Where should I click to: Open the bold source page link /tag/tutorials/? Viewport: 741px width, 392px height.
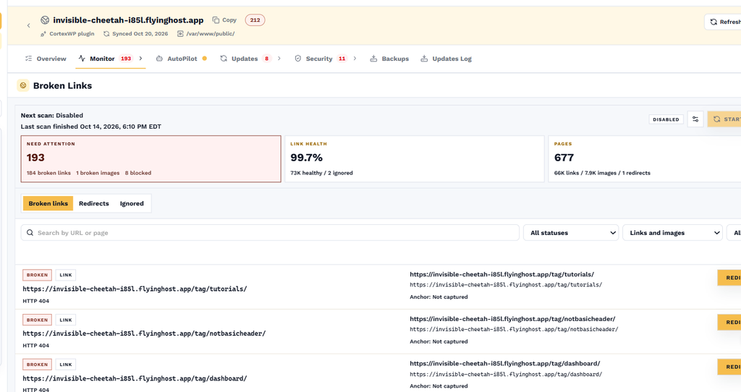(x=502, y=274)
